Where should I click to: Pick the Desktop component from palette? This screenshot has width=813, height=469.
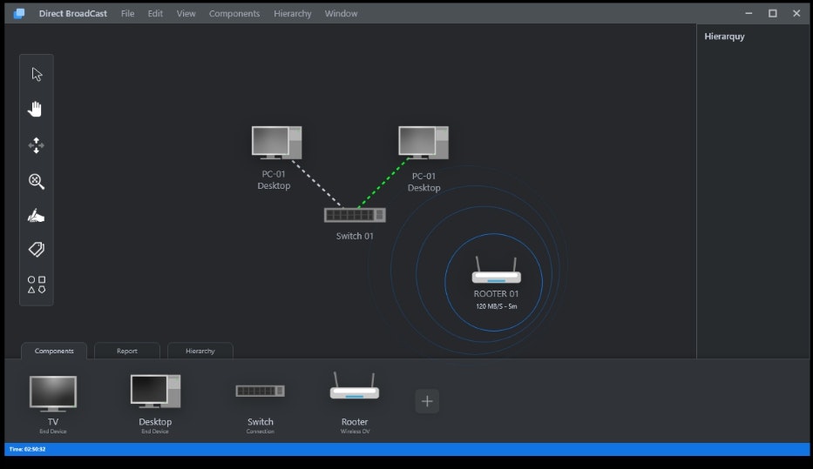[x=156, y=392]
